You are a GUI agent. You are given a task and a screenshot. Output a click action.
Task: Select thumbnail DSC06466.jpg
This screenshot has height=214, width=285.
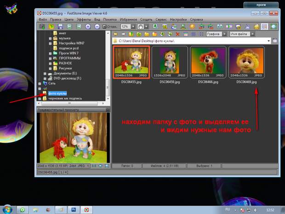(208, 62)
